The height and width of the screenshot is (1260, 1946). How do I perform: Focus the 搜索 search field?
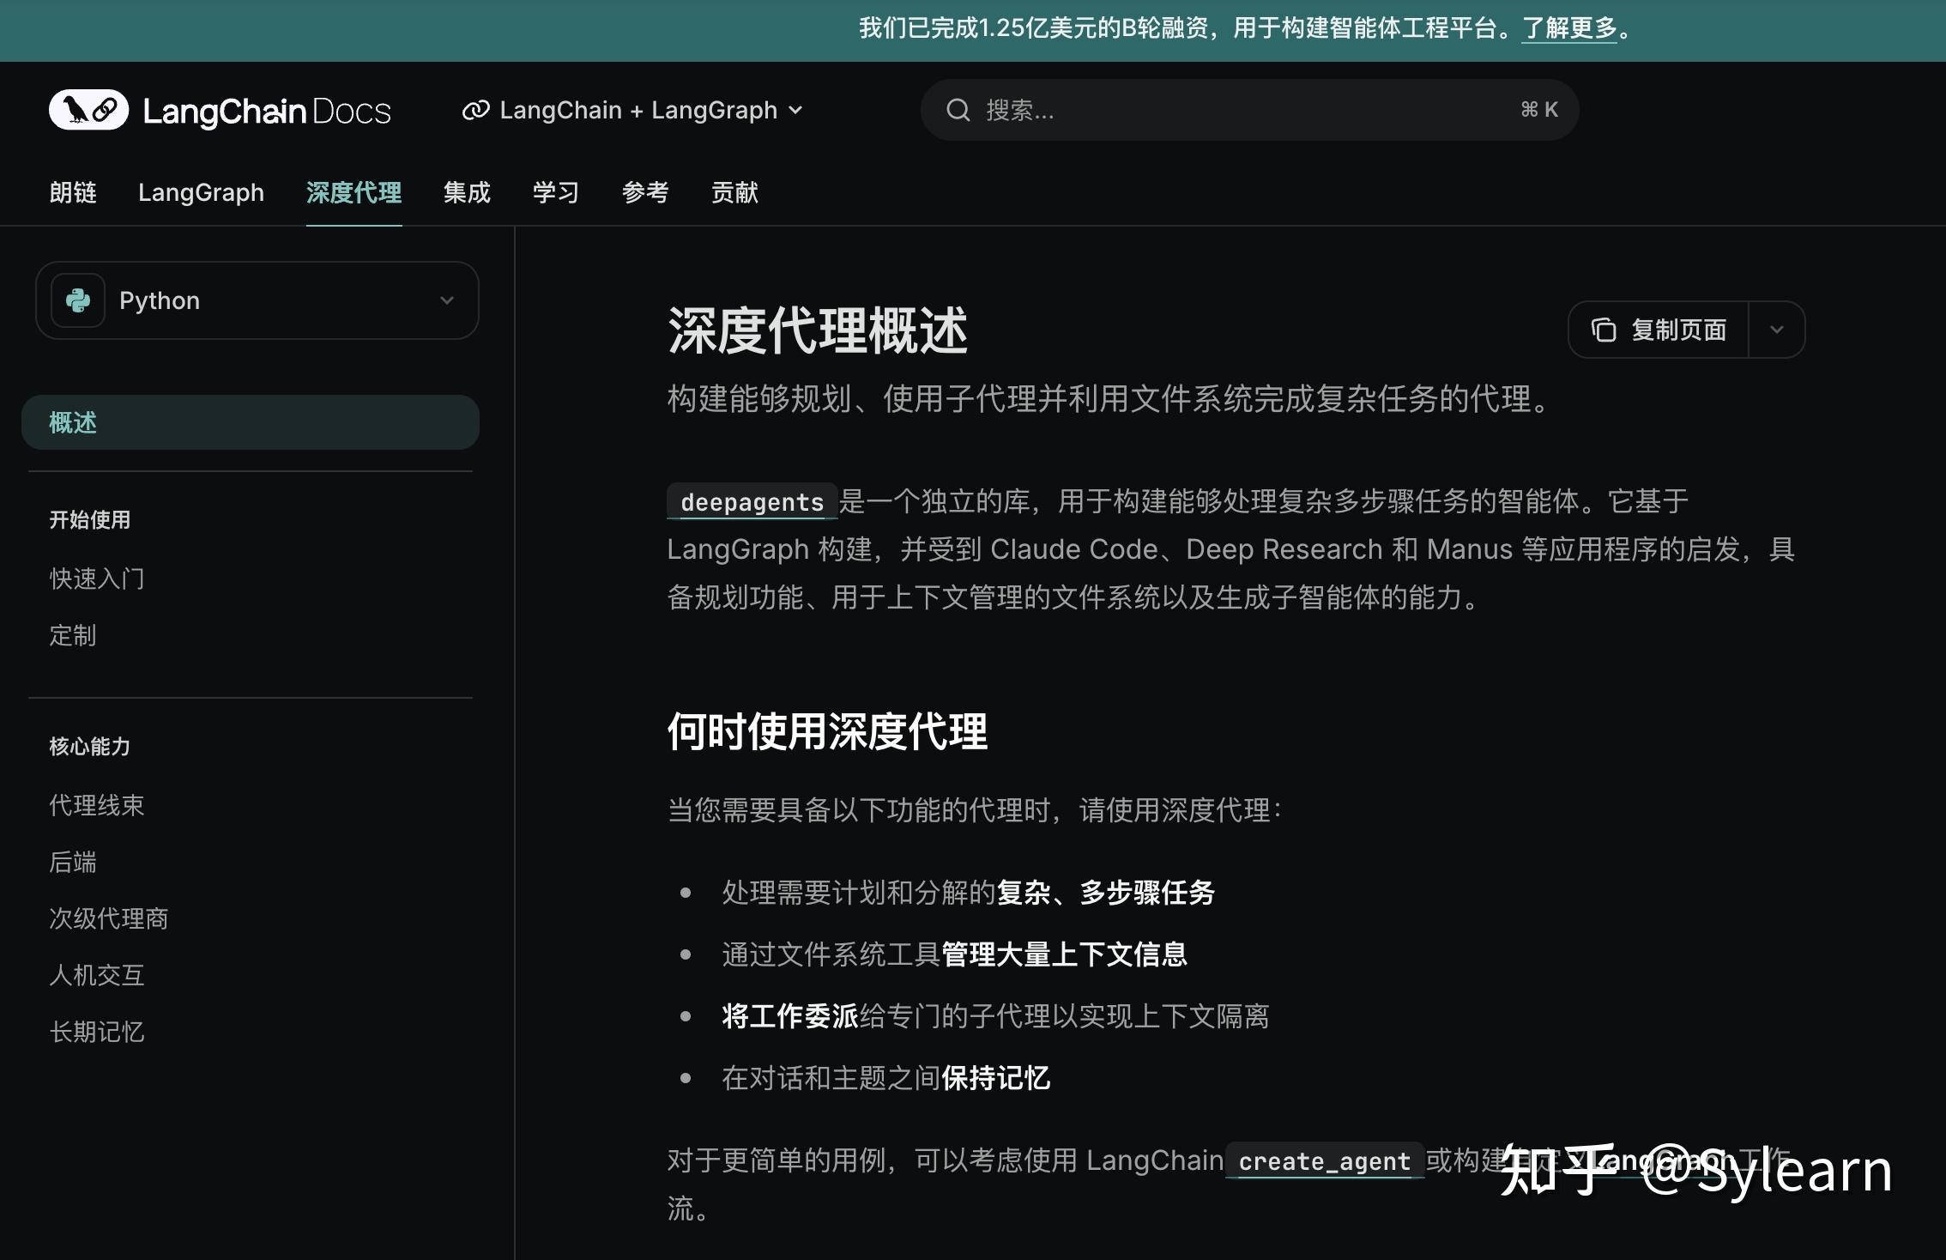pyautogui.click(x=1249, y=110)
